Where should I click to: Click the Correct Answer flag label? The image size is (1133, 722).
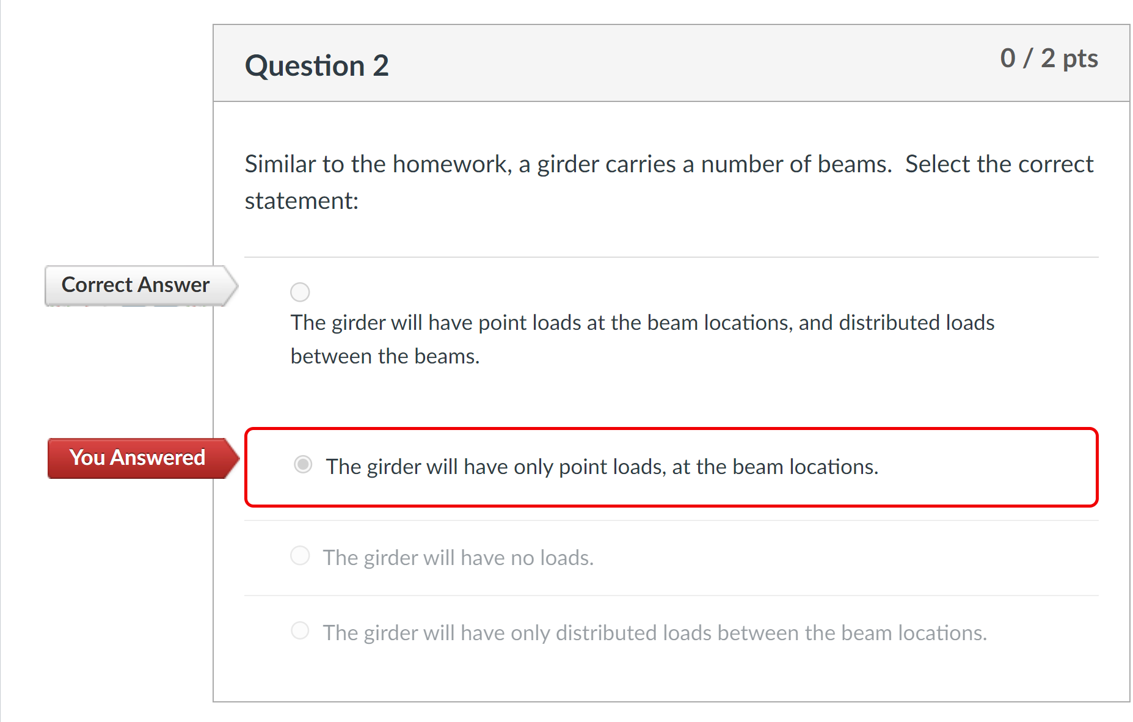coord(135,285)
